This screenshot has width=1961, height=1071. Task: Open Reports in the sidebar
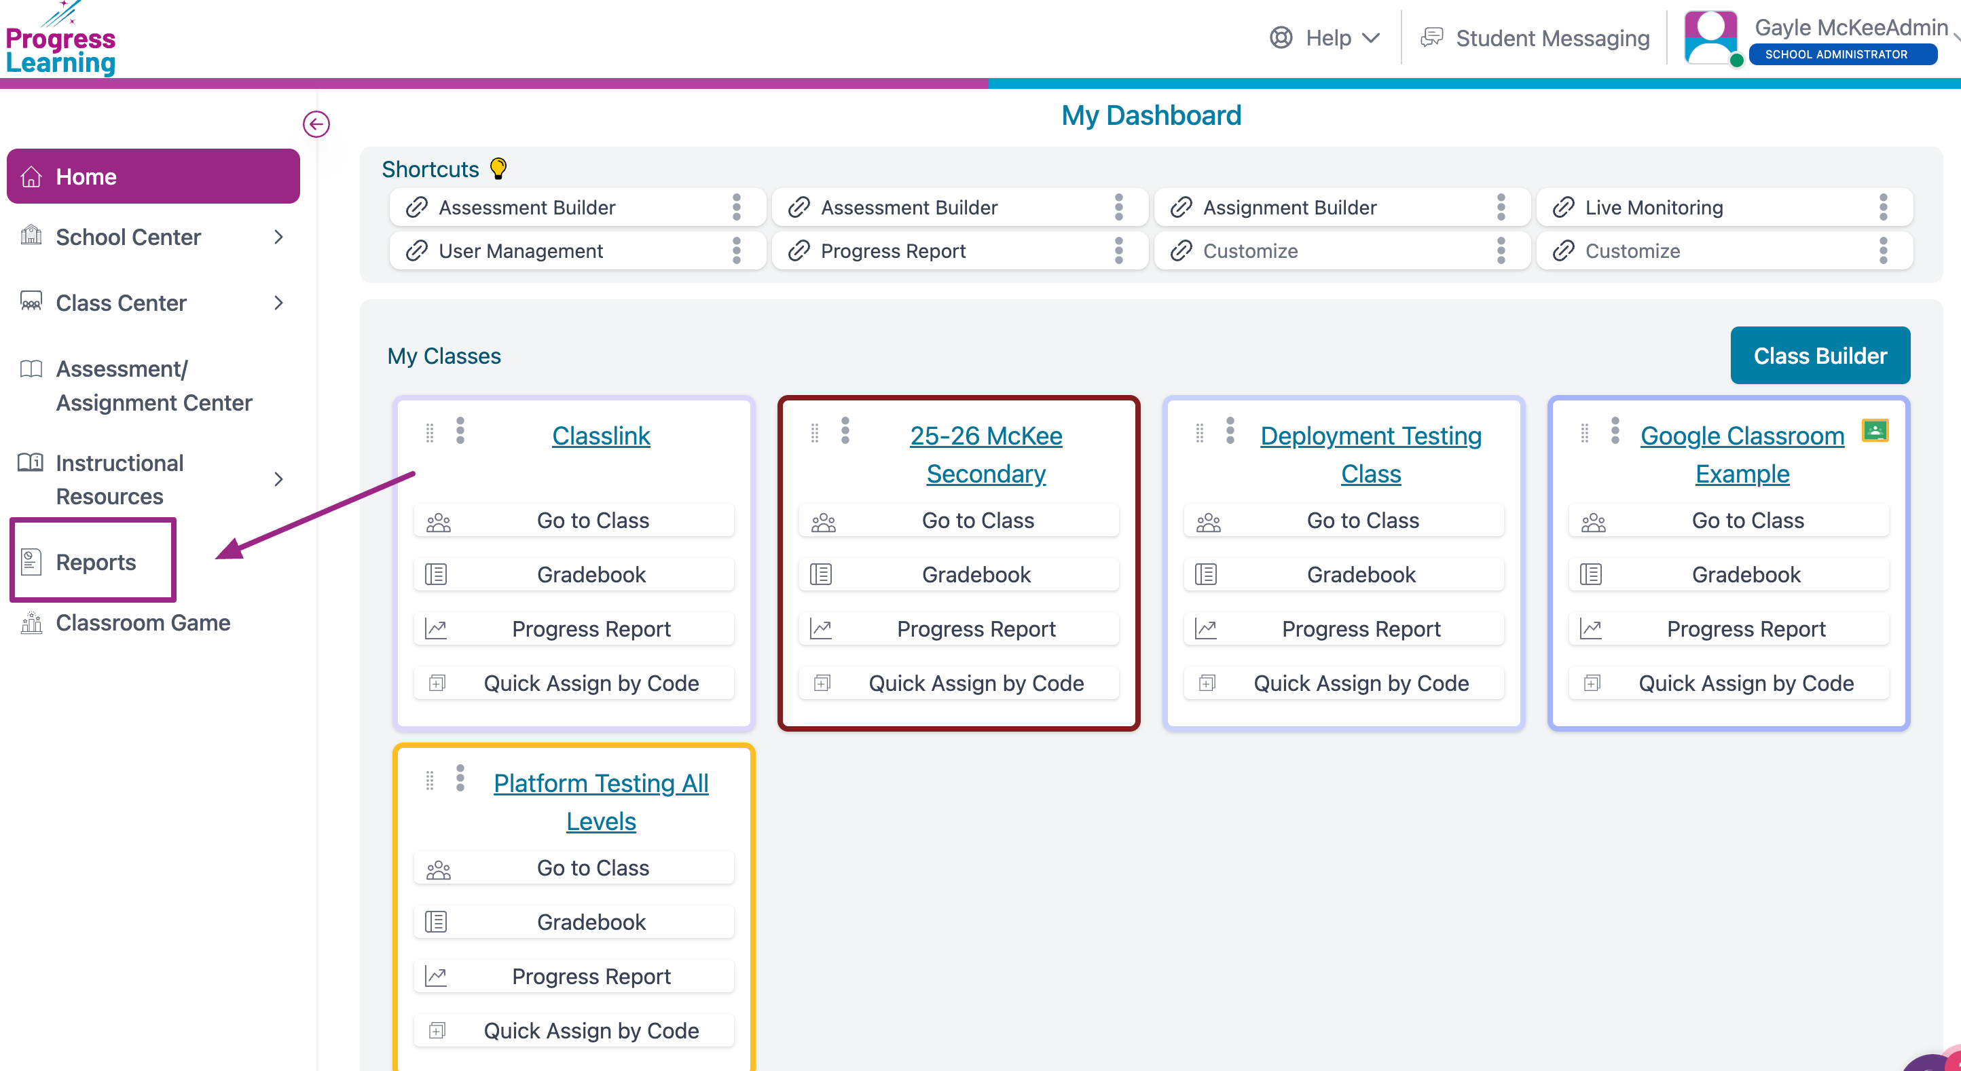point(95,561)
